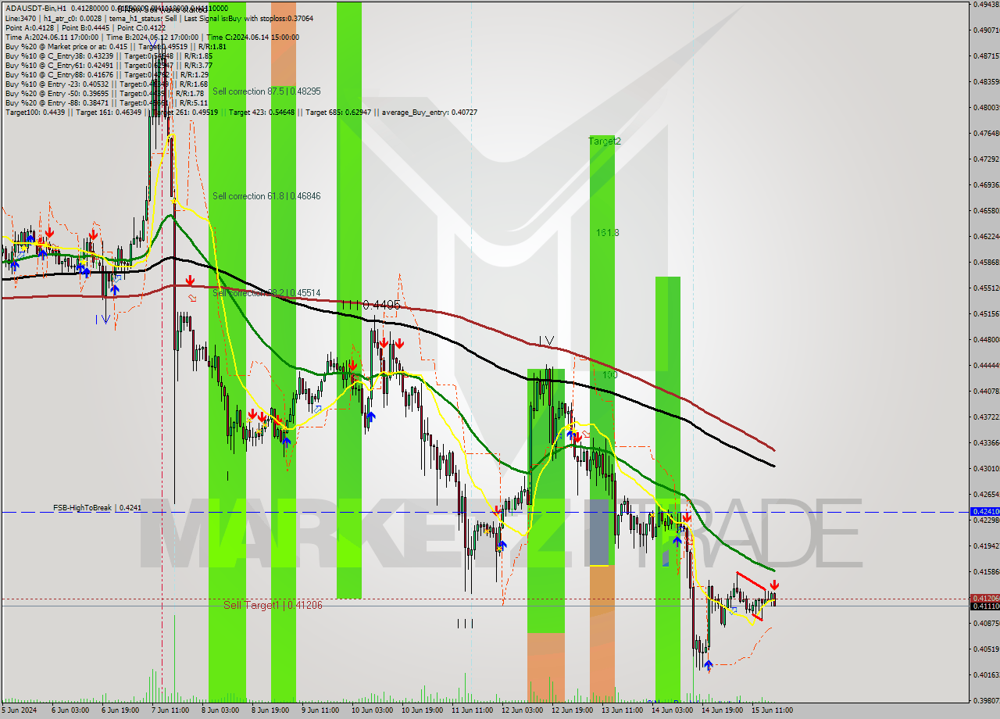Click the 10 Jun 03:00 time label
The height and width of the screenshot is (719, 1000).
click(371, 710)
